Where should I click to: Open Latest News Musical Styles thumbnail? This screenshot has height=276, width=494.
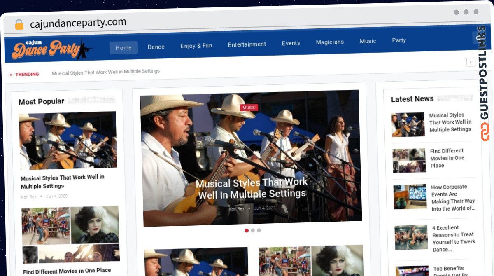point(408,124)
